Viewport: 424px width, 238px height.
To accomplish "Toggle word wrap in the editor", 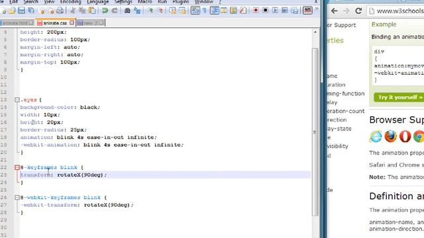I will click(195, 11).
